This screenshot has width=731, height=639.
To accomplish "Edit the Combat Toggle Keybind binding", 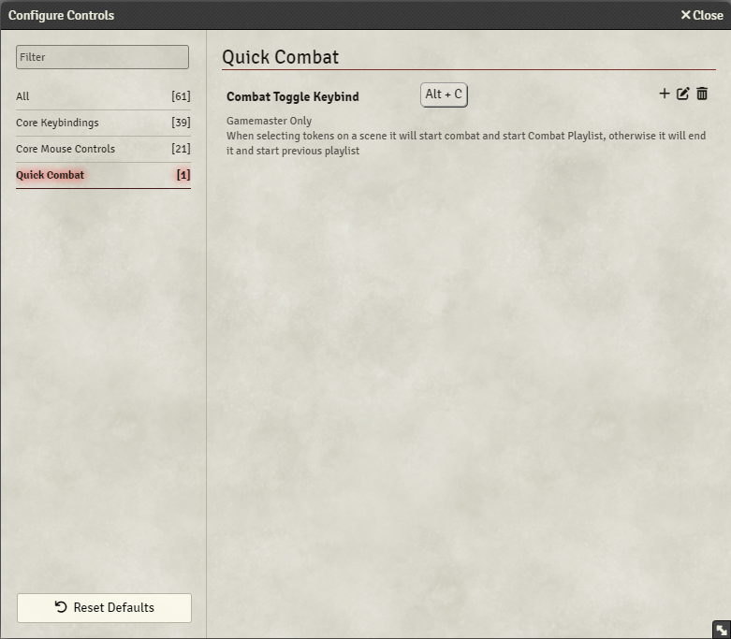I will [x=683, y=94].
